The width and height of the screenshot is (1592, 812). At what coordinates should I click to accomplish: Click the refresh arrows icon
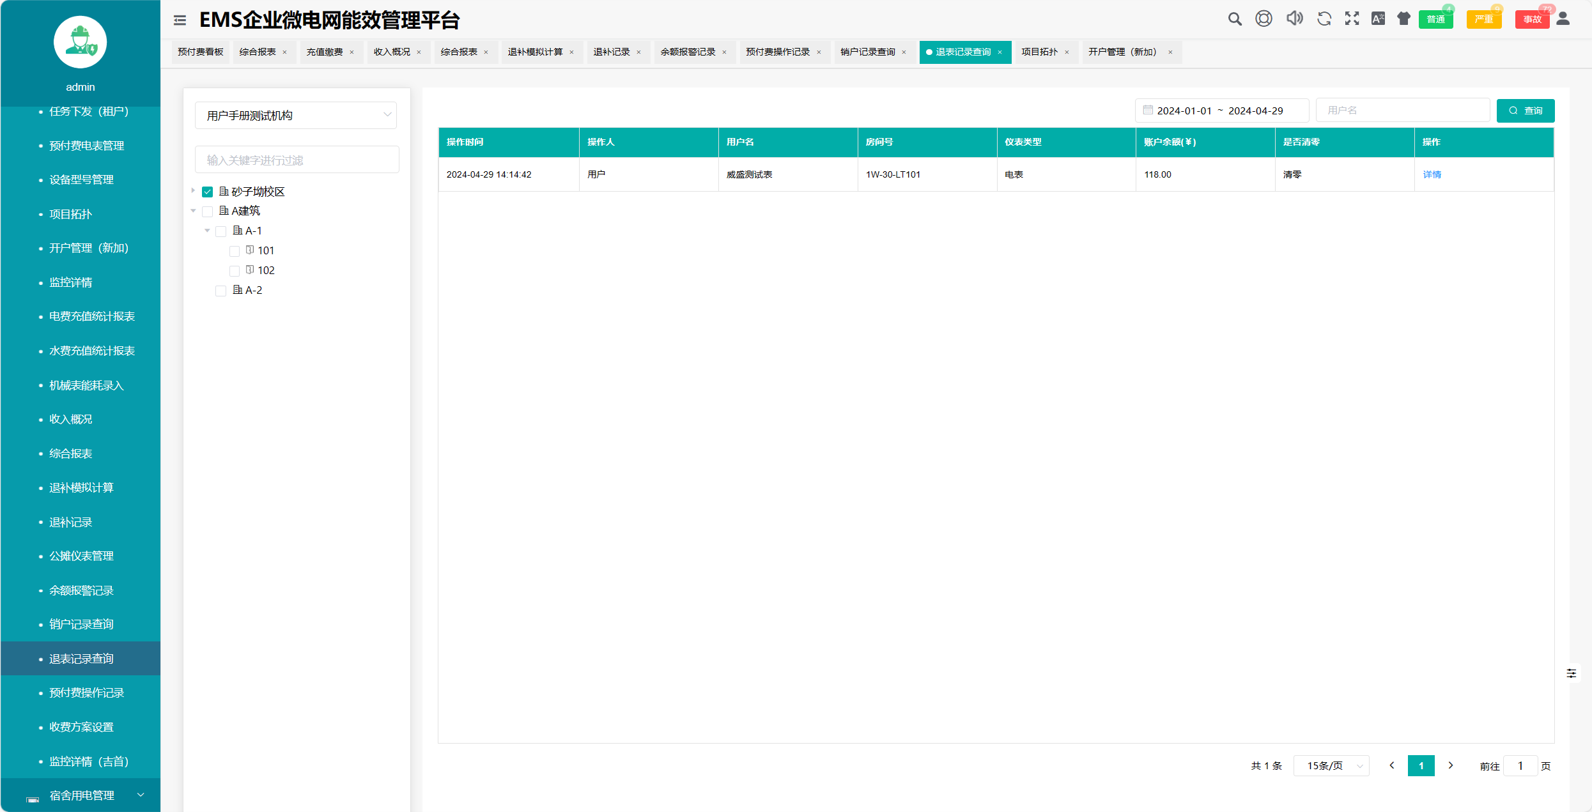point(1324,19)
